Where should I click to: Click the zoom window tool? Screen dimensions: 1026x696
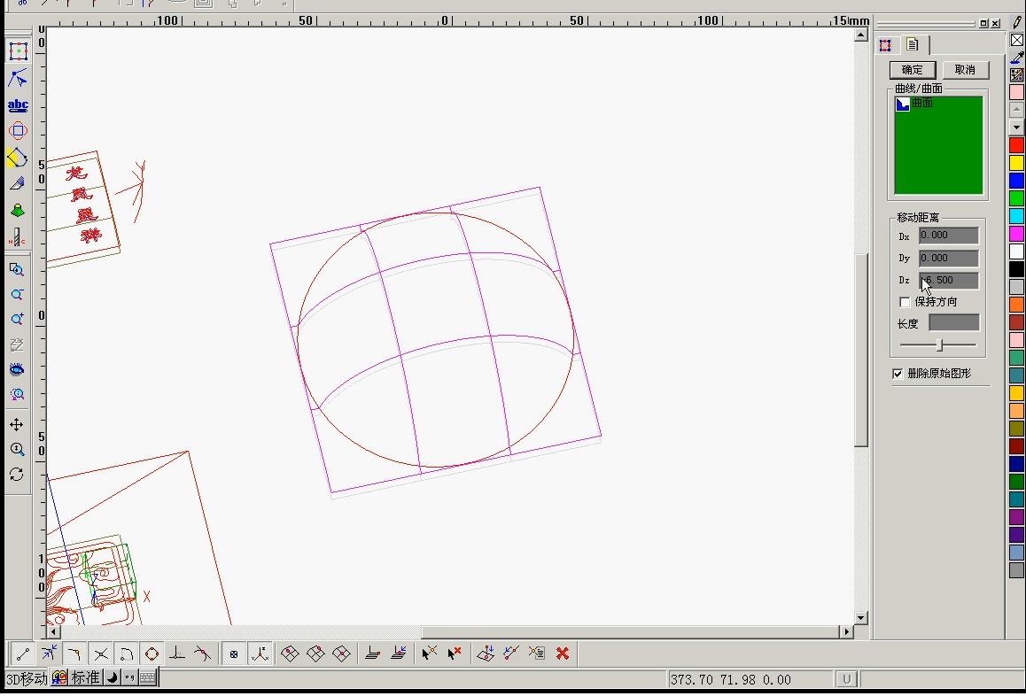17,270
